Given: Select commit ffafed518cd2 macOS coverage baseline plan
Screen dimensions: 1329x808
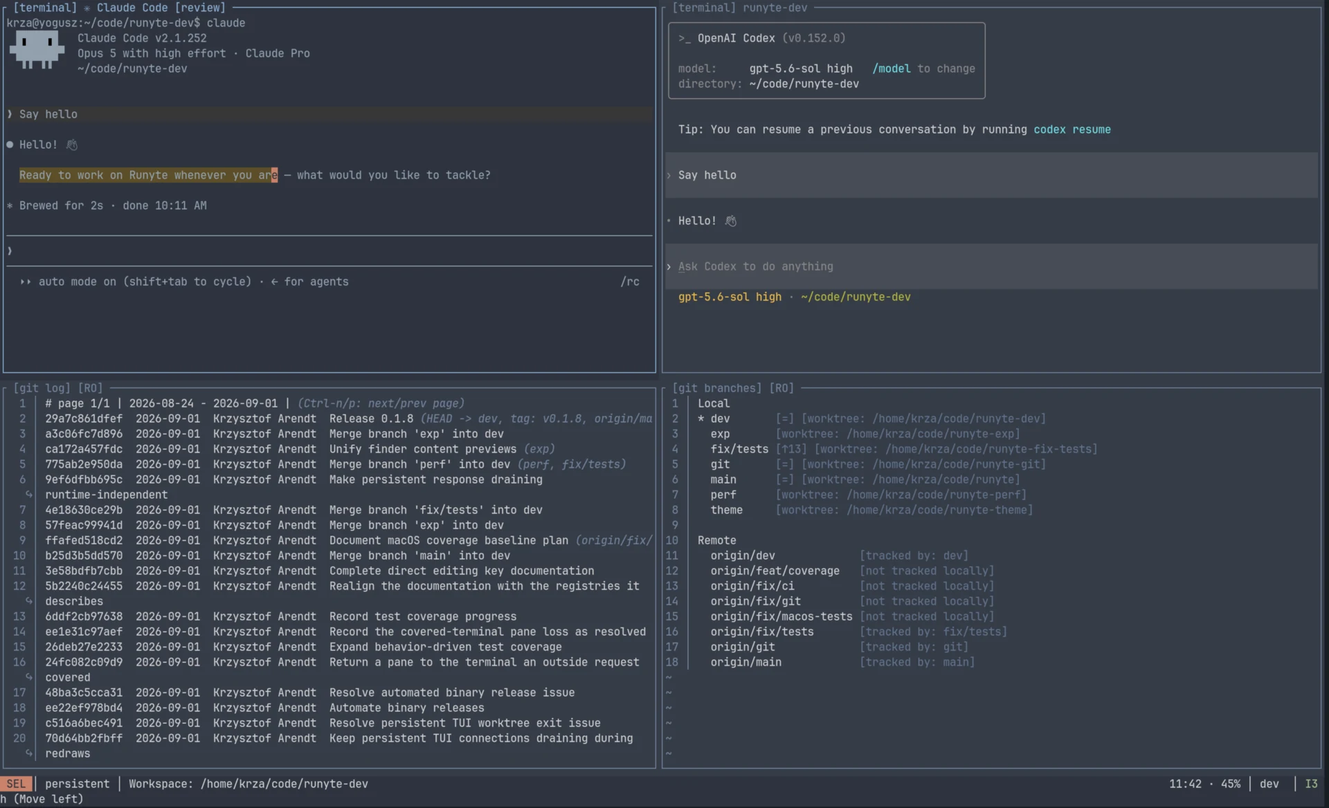Looking at the screenshot, I should tap(348, 540).
